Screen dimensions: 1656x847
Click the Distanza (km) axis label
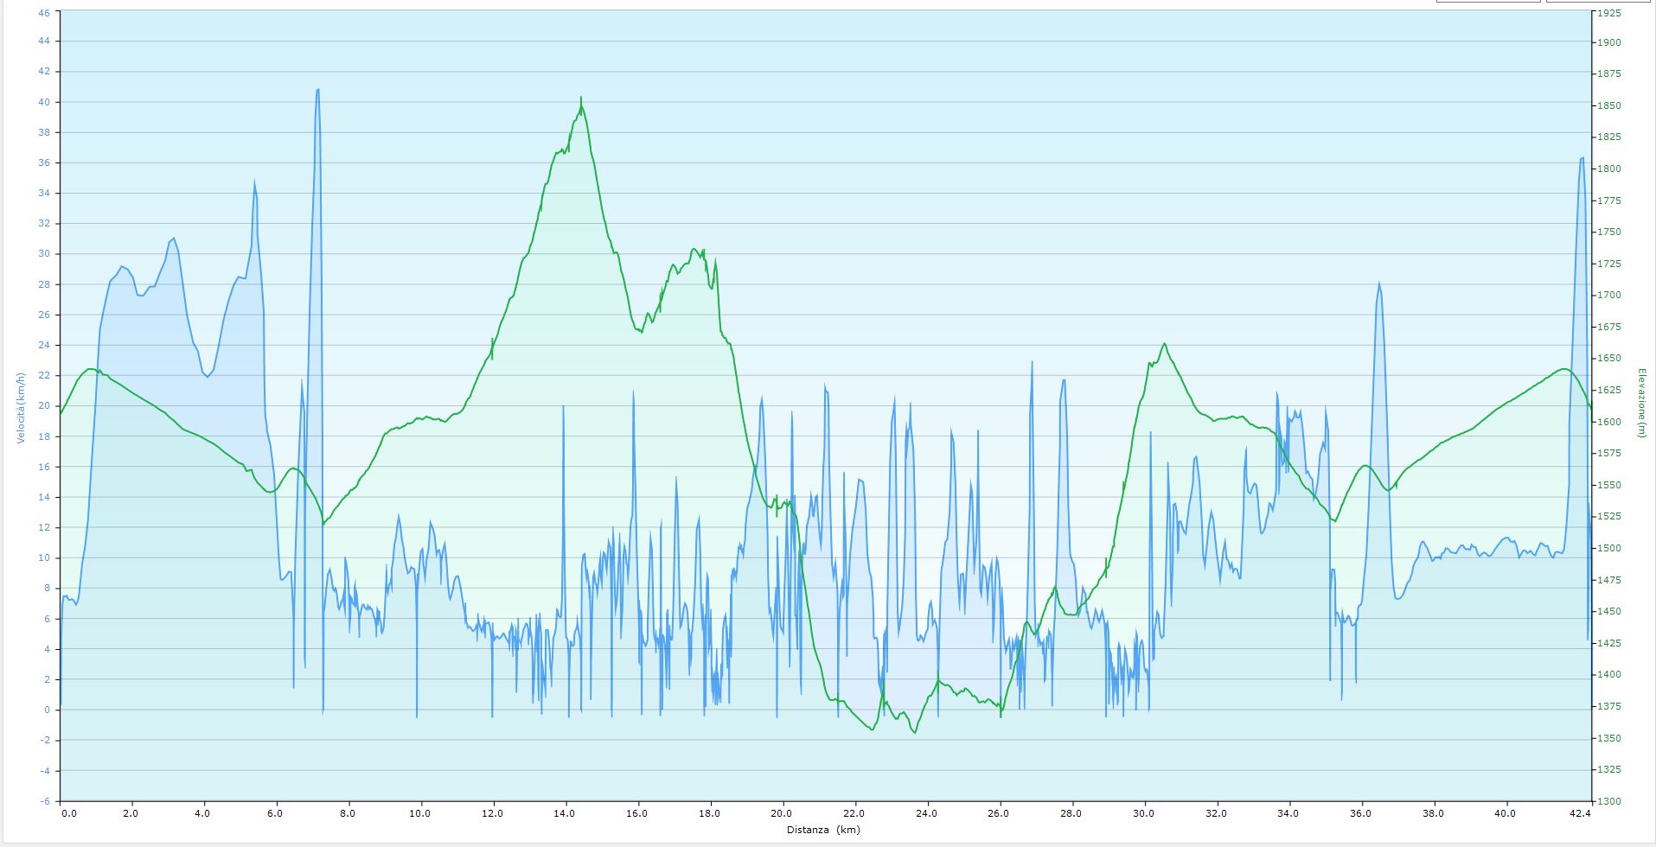[823, 830]
